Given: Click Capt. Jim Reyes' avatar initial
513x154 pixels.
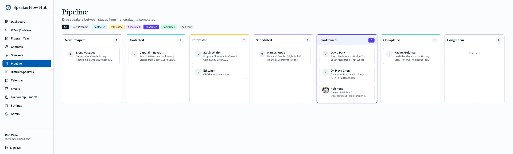Looking at the screenshot, I should tap(134, 54).
